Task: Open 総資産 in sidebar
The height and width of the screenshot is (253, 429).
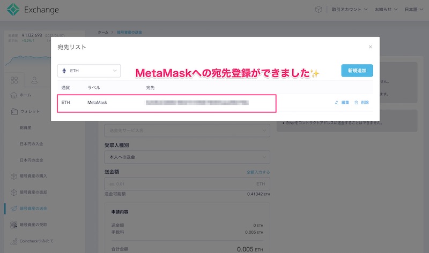Action: (25, 127)
